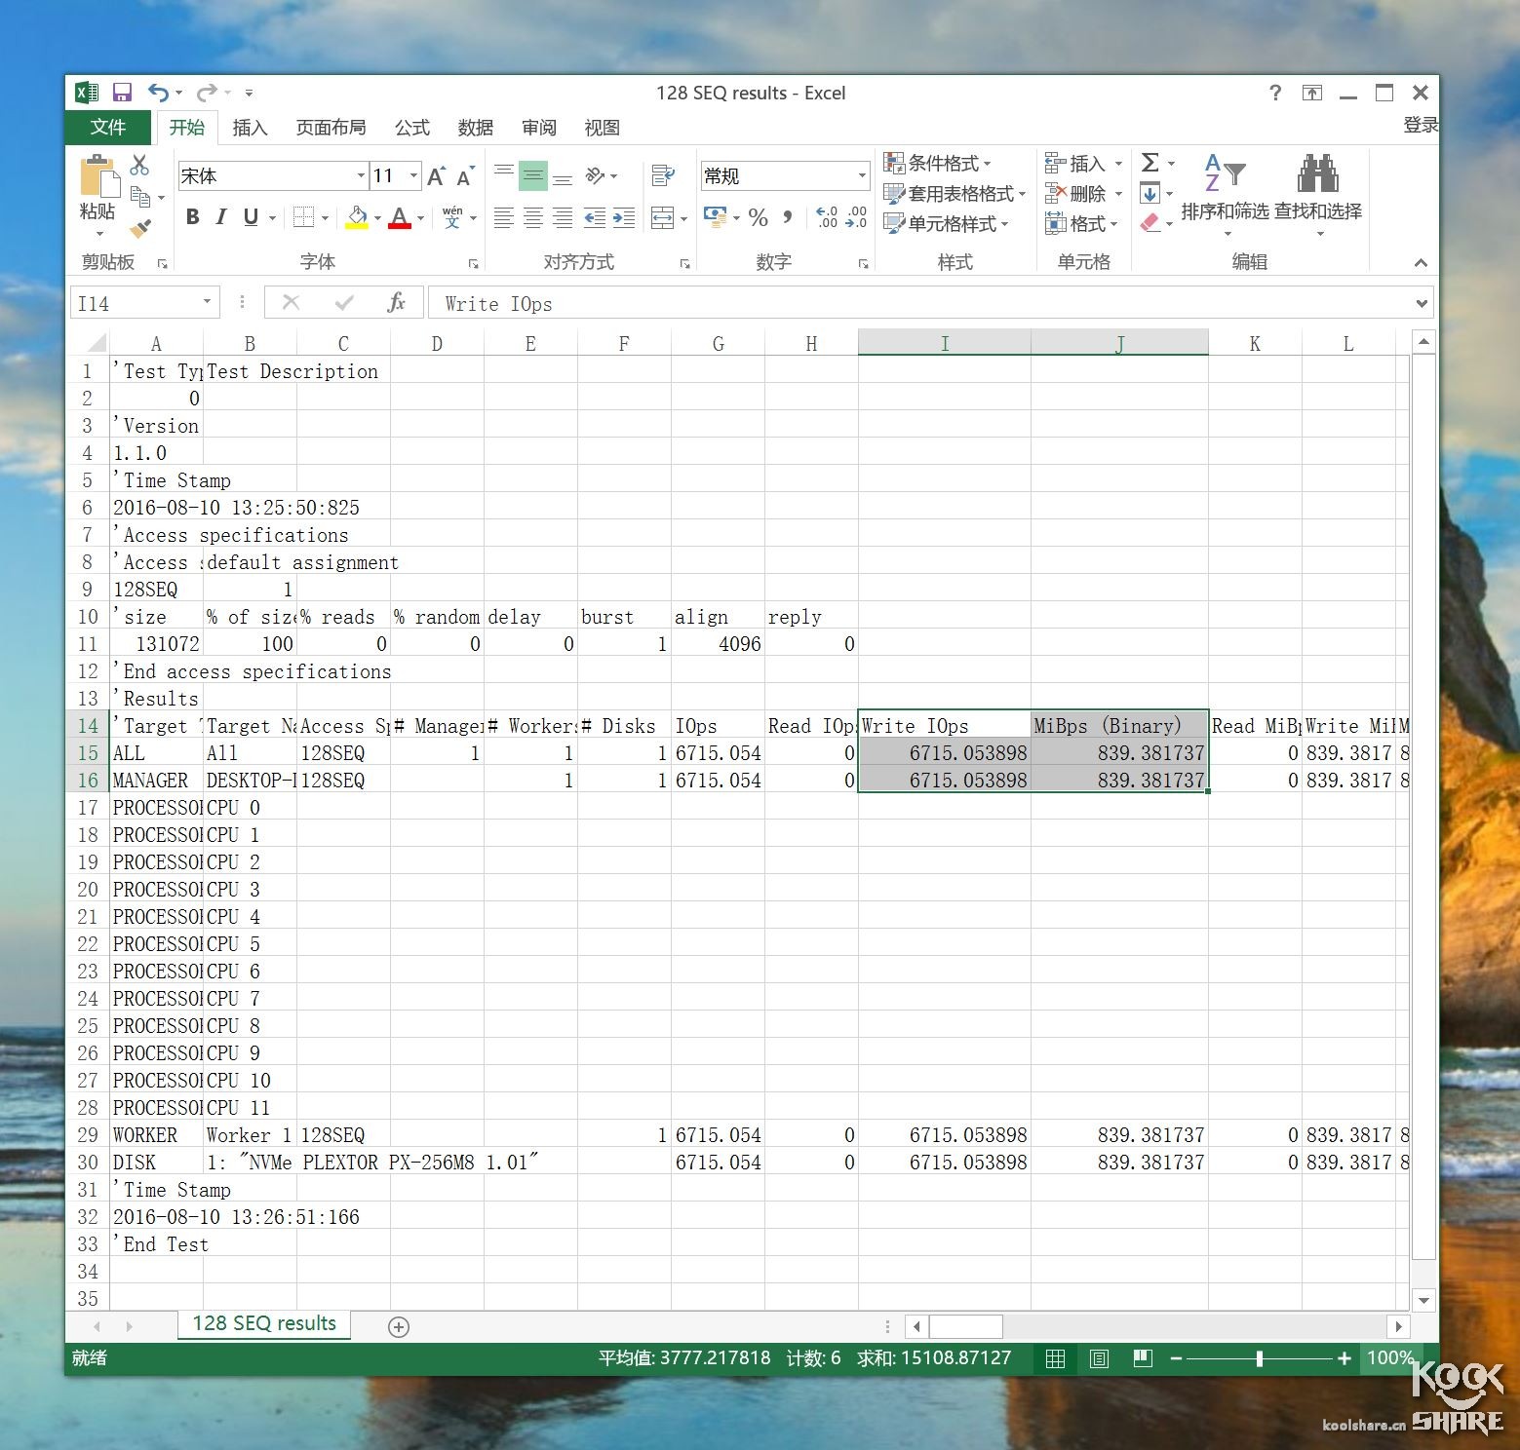Image resolution: width=1520 pixels, height=1450 pixels.
Task: Click the zoom slider handle in status bar
Action: point(1260,1358)
